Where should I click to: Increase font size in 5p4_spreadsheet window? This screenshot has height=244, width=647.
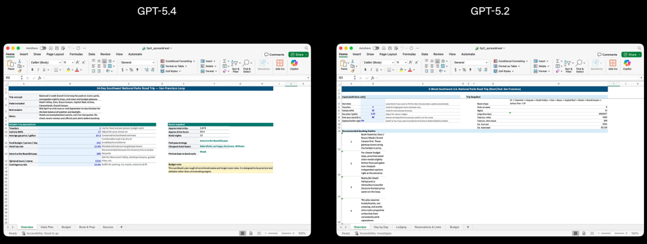(77, 62)
